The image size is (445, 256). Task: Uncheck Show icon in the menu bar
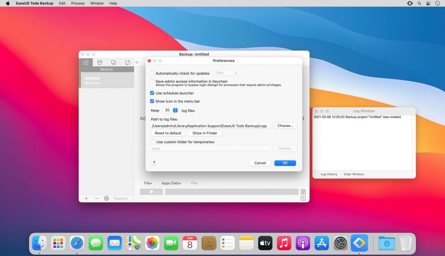[x=153, y=101]
